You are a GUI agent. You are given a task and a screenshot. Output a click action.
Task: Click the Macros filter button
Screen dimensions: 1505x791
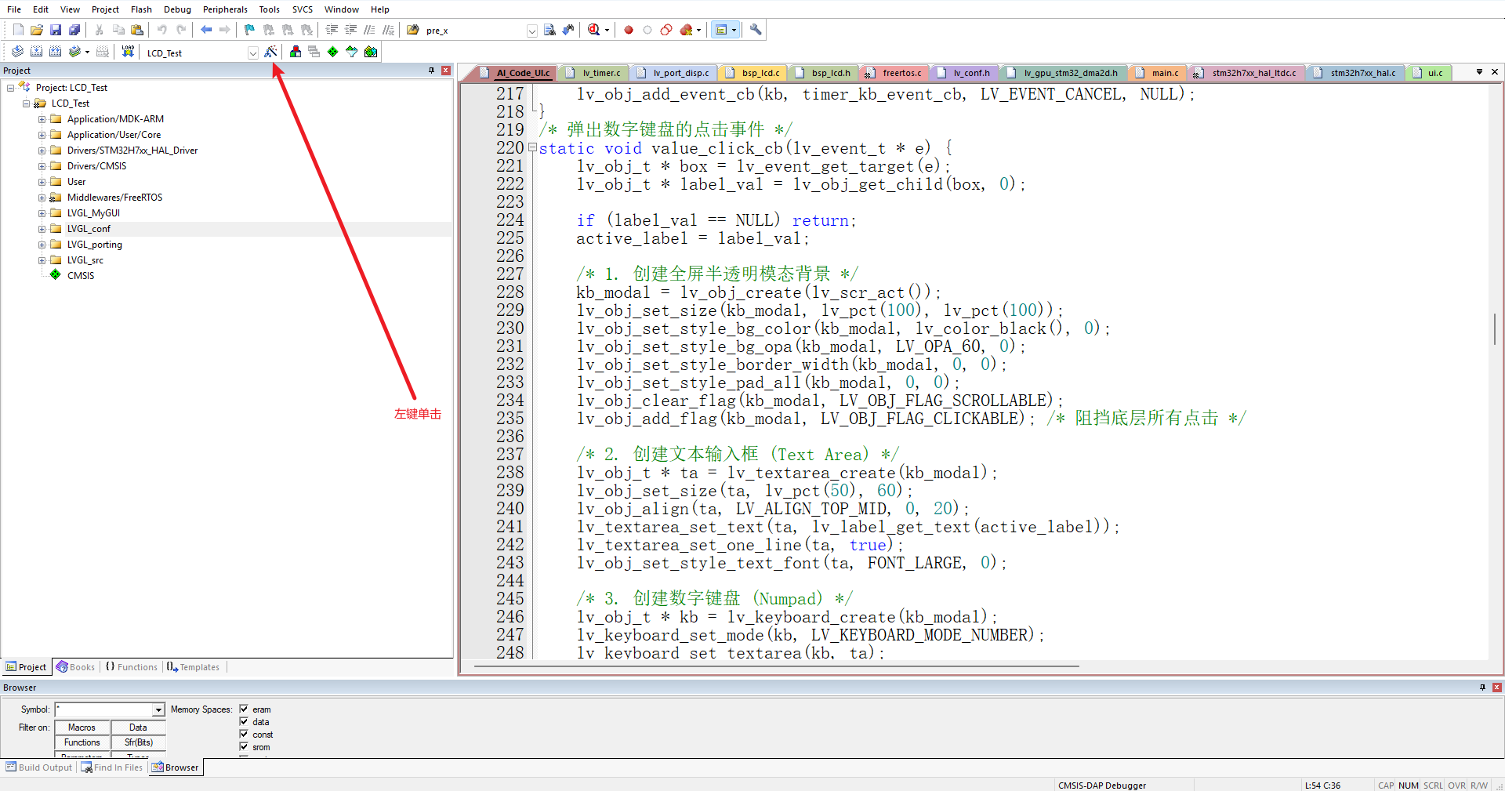tap(82, 728)
